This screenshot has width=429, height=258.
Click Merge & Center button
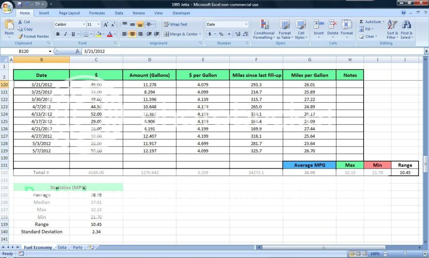183,34
